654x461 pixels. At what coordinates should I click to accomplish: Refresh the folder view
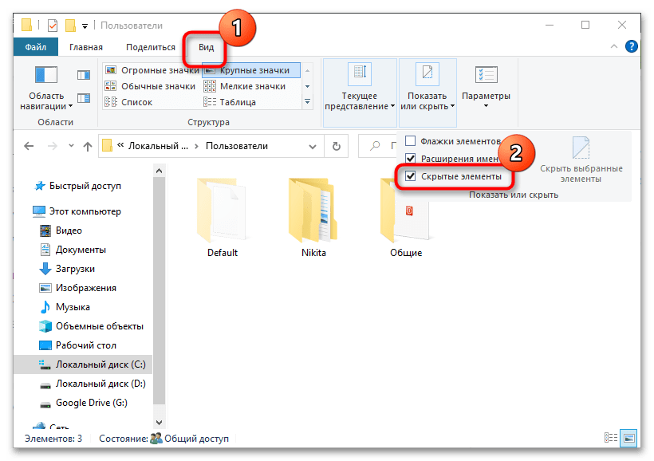click(x=337, y=147)
